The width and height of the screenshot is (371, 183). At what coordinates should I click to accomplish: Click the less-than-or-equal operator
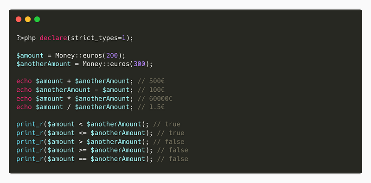(83, 133)
